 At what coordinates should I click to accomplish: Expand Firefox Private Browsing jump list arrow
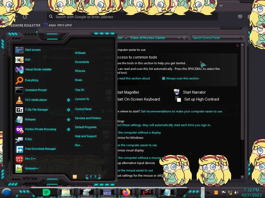click(x=68, y=129)
